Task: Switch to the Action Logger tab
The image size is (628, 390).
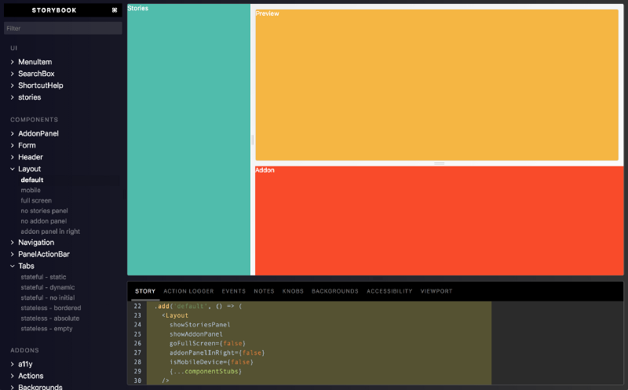Action: pos(188,291)
